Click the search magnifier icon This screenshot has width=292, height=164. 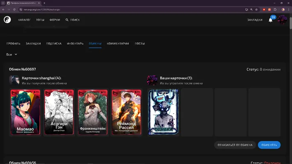(x=67, y=20)
